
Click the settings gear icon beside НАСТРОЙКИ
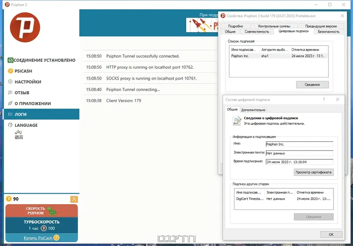coord(10,82)
